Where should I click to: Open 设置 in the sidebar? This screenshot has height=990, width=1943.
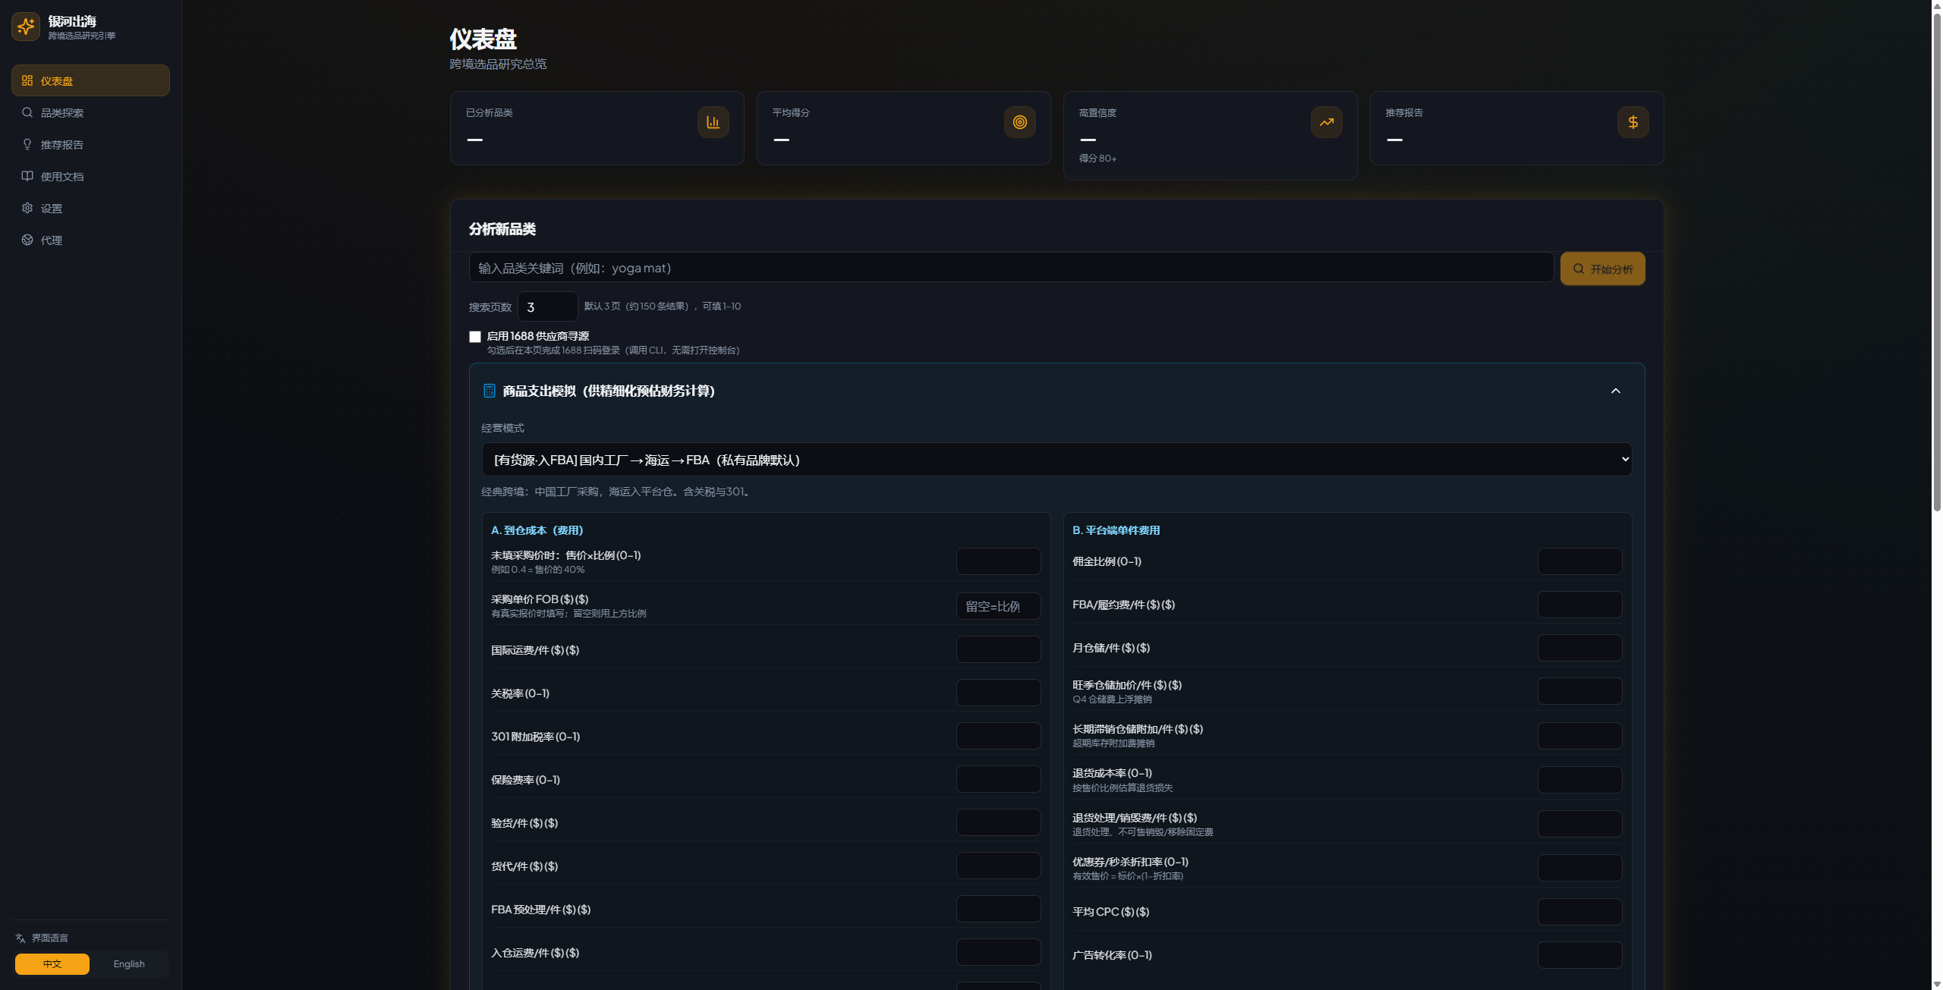[x=90, y=208]
